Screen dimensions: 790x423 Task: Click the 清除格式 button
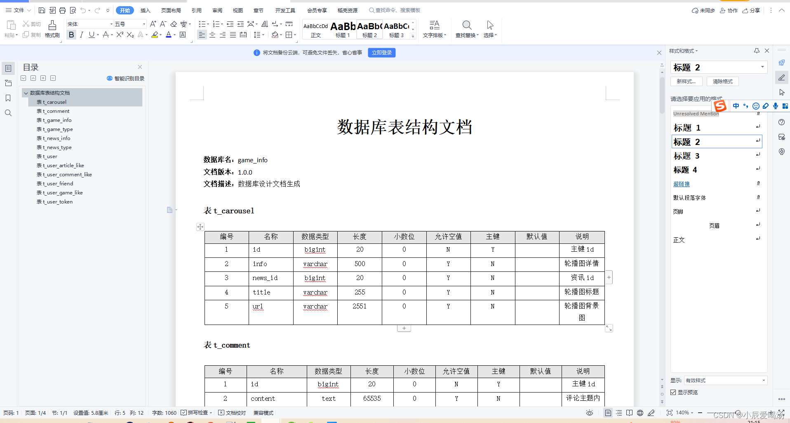tap(722, 81)
